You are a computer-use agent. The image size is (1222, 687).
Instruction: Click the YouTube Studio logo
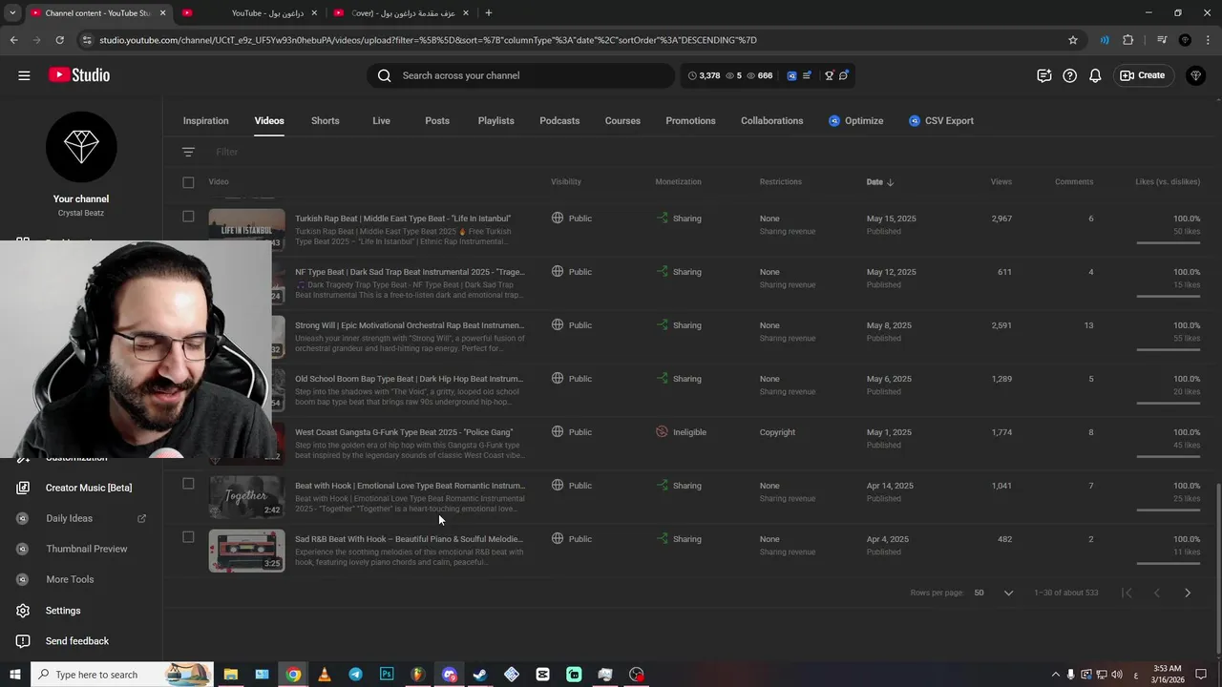(78, 75)
